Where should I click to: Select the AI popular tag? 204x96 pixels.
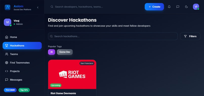click(52, 52)
